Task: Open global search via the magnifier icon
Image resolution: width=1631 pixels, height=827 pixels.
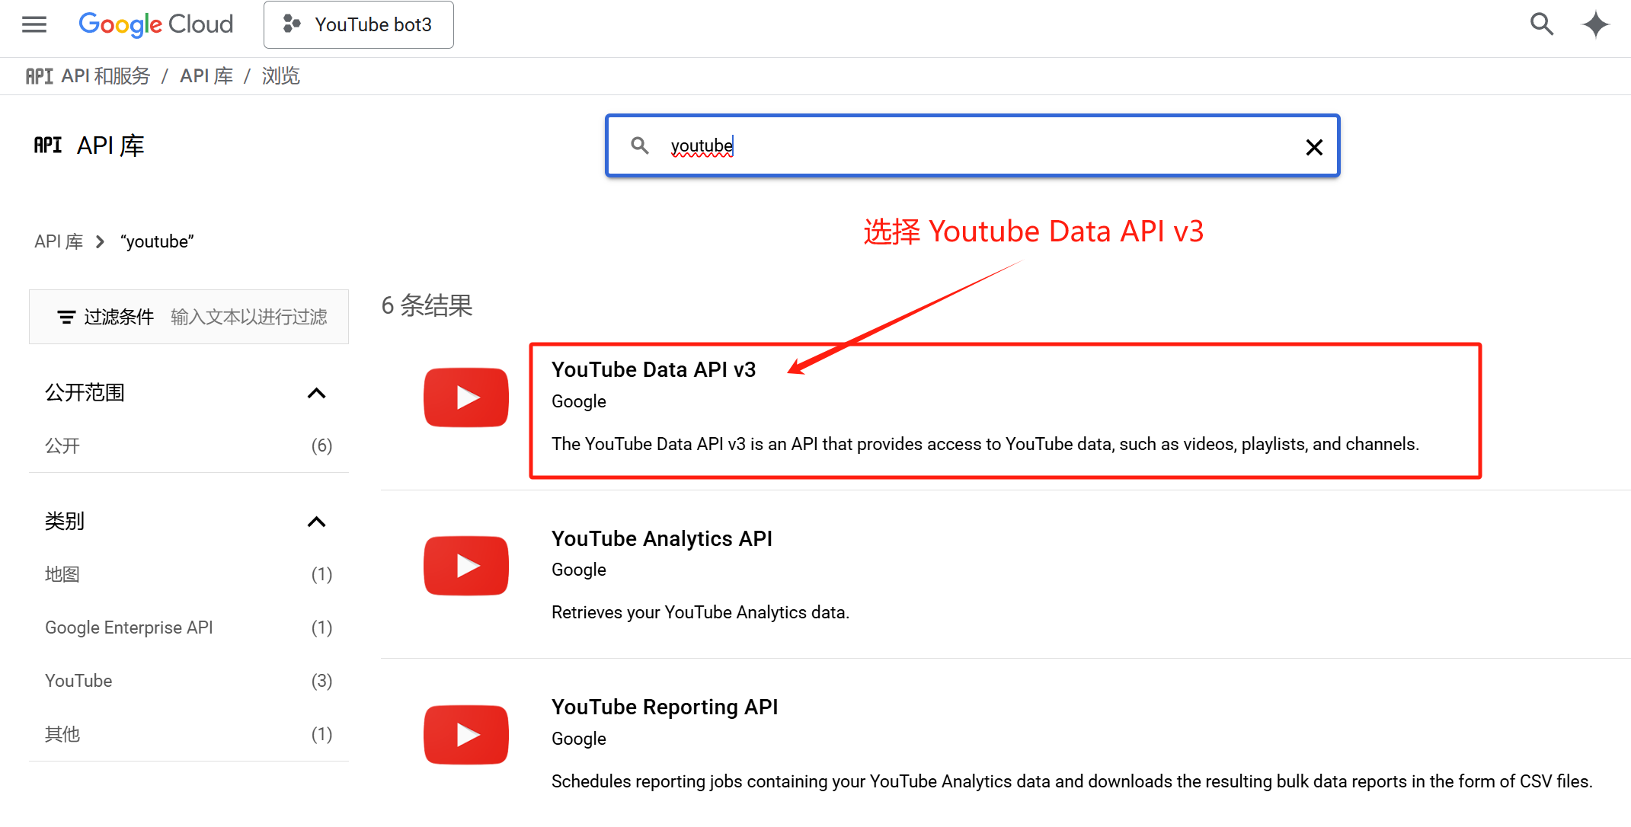Action: [1541, 24]
